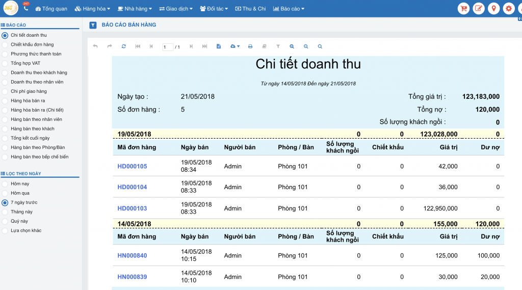This screenshot has width=522, height=290.
Task: Click the Tổng giá trị 123,183,000 value
Action: 481,96
